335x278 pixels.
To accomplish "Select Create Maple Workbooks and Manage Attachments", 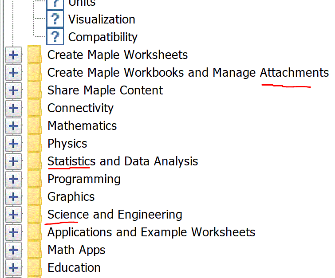I will pos(188,73).
